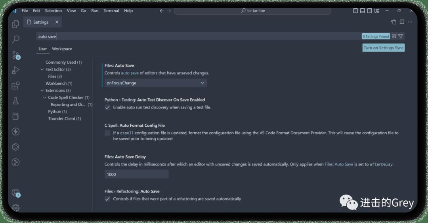Split the editor to the right
Screen dimensions: 428x223
pos(402,22)
